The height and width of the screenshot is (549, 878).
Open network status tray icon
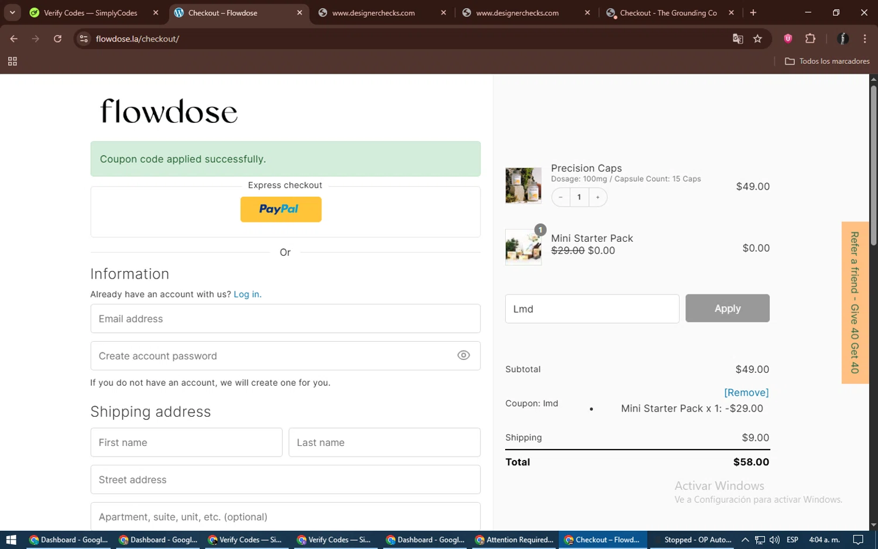(760, 540)
